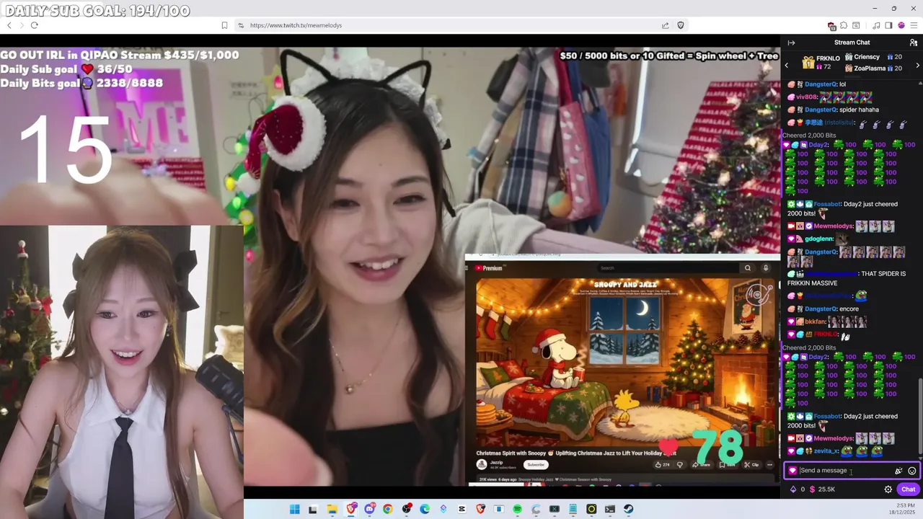Click bkkfan username in chat

click(x=815, y=321)
